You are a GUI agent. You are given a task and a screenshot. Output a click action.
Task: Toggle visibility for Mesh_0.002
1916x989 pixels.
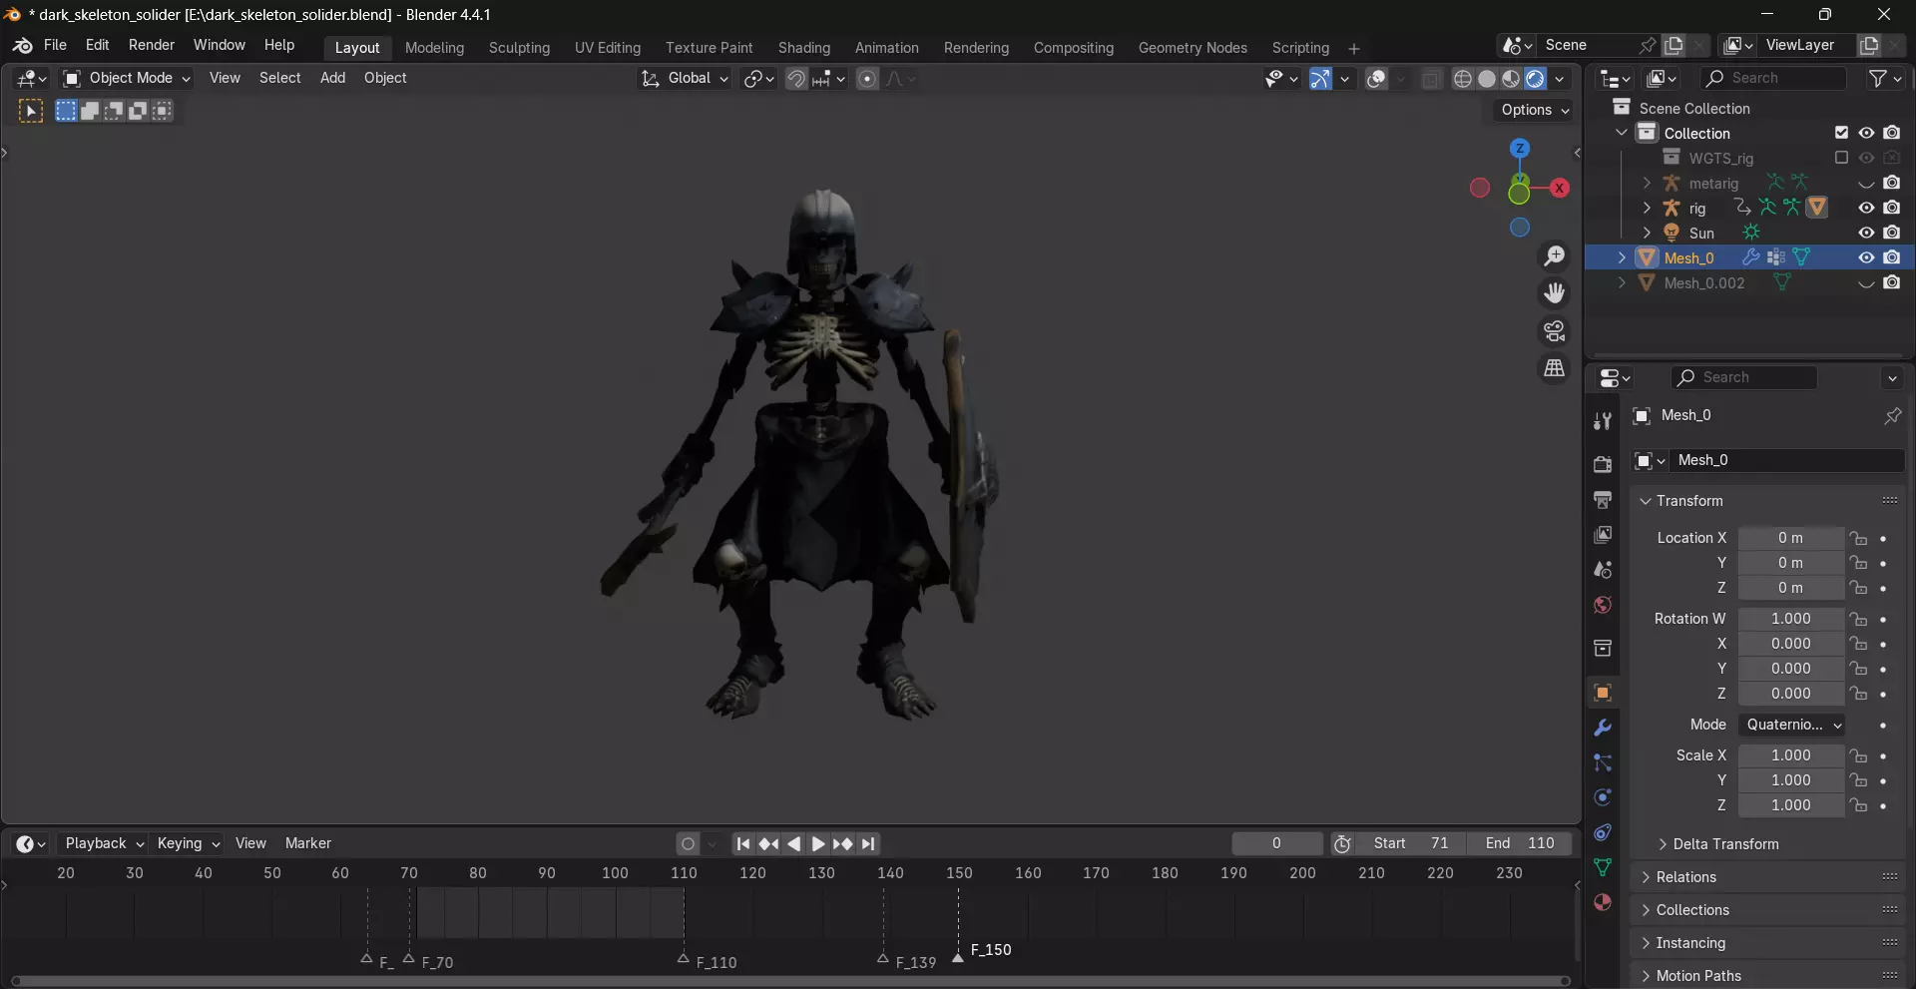(x=1866, y=283)
